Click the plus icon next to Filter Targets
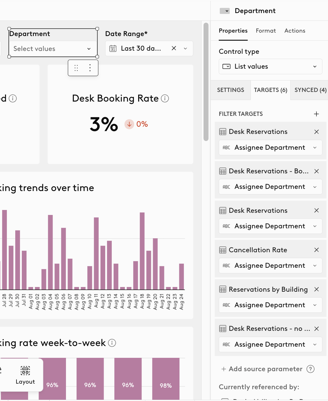The height and width of the screenshot is (401, 328). pyautogui.click(x=316, y=114)
